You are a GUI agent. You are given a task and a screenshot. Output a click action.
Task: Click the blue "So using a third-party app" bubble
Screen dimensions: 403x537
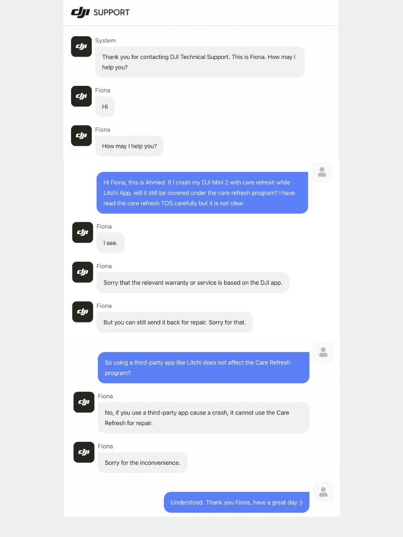[204, 368]
